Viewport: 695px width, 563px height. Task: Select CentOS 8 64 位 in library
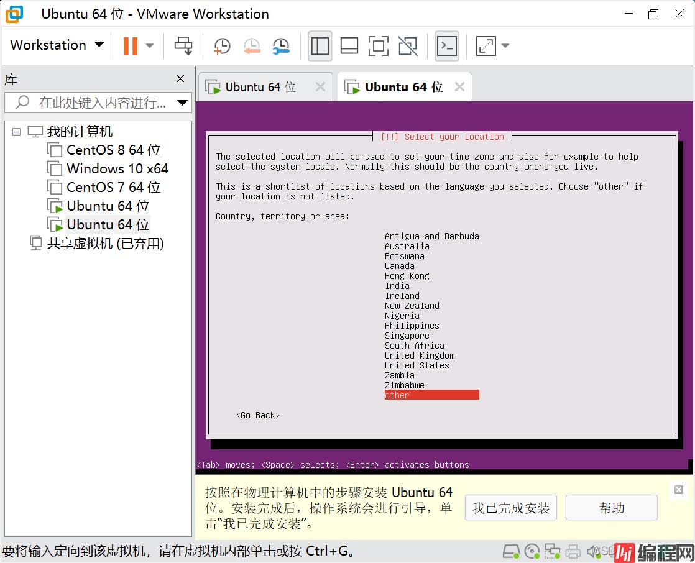coord(113,150)
